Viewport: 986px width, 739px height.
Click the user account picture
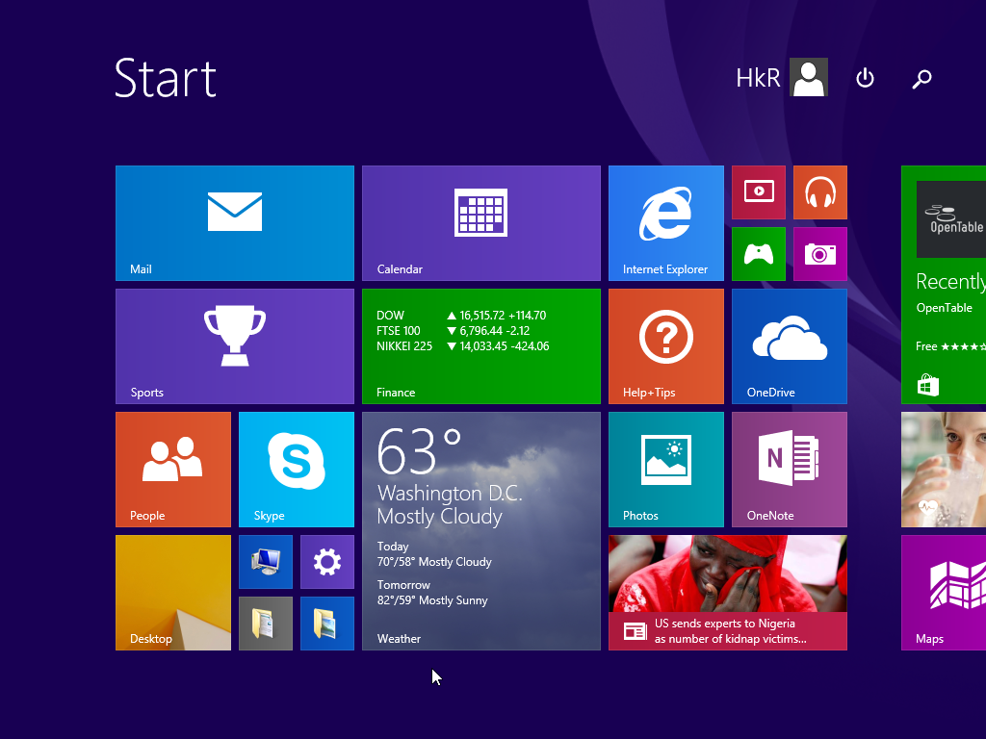coord(809,77)
